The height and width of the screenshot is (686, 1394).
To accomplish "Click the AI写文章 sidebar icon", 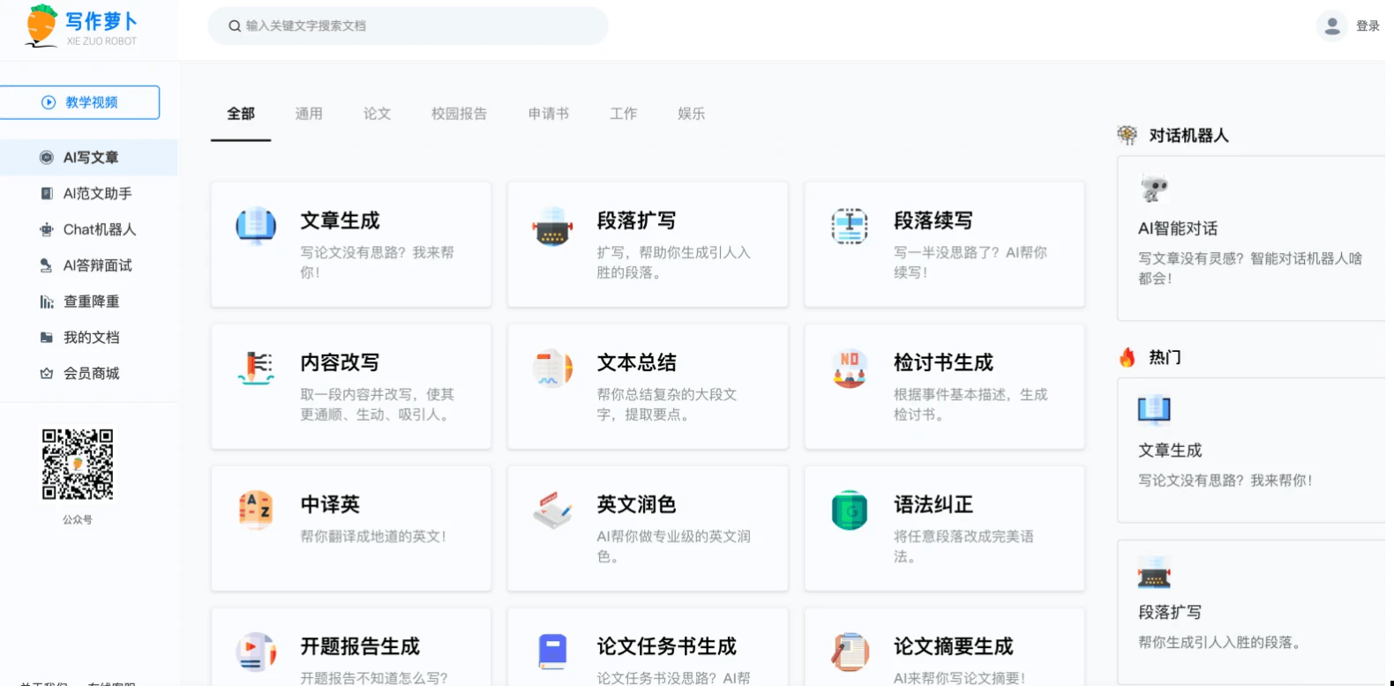I will click(47, 158).
